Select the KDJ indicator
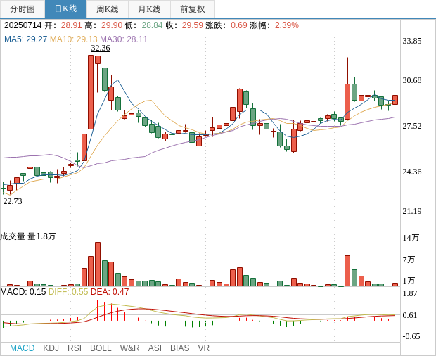 click(x=51, y=348)
